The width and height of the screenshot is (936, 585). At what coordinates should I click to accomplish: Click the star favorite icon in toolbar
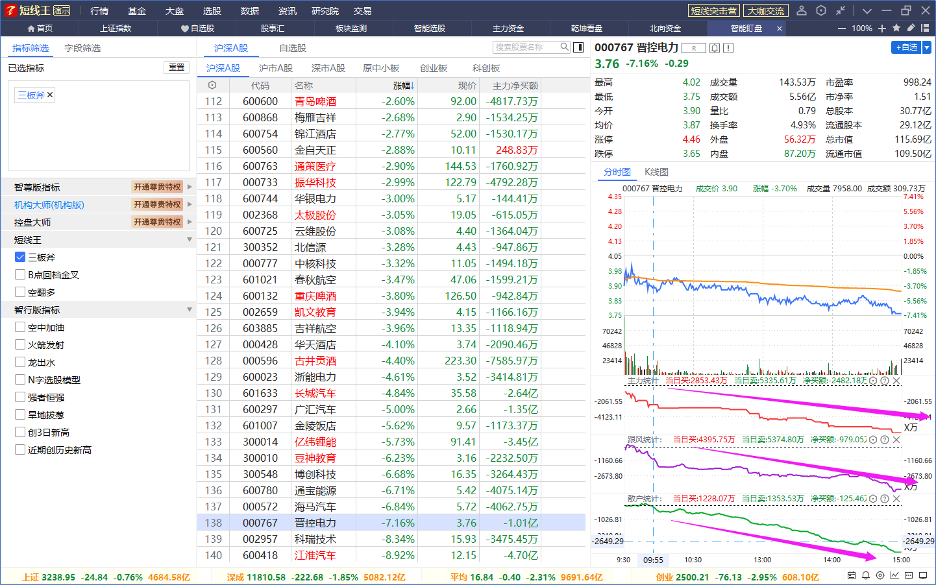[896, 28]
